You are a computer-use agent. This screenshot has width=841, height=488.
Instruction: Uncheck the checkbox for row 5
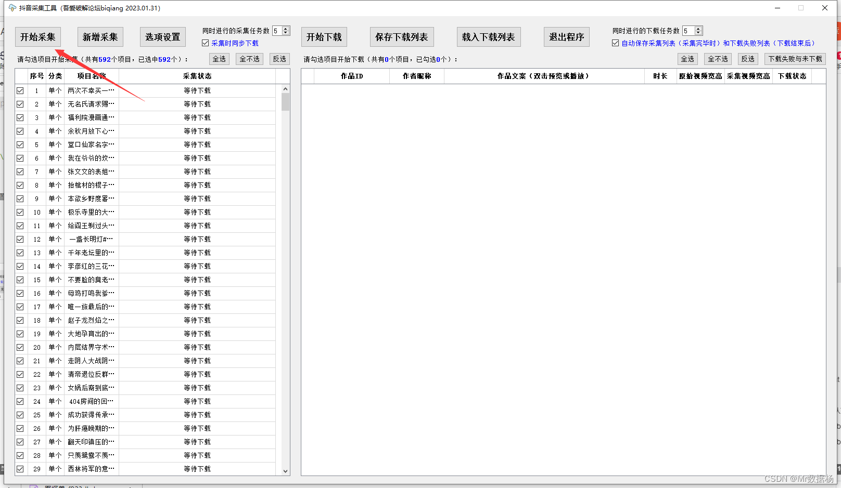tap(20, 144)
